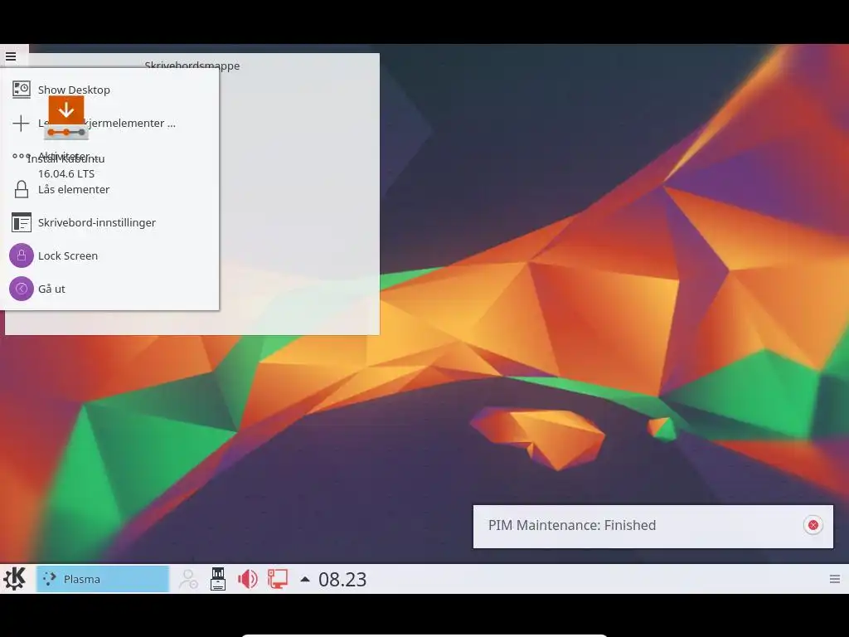Open Aktiviteter from the menu
This screenshot has width=849, height=637.
109,156
